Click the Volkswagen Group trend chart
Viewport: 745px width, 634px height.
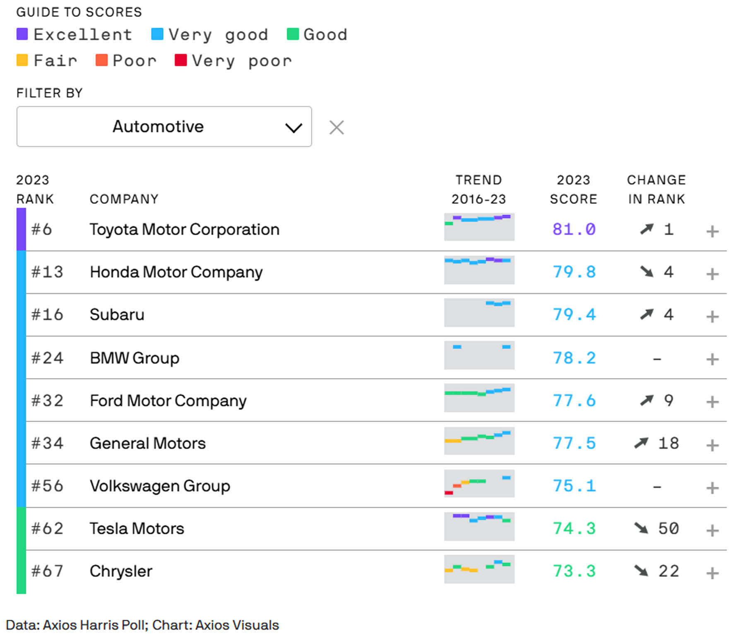pos(479,483)
